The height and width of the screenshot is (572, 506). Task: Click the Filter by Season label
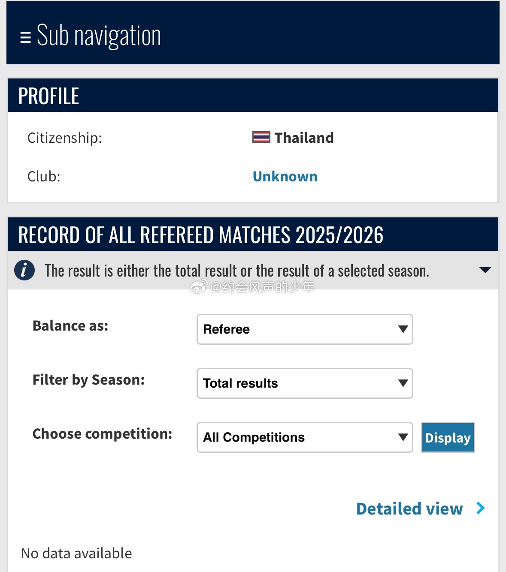click(89, 380)
